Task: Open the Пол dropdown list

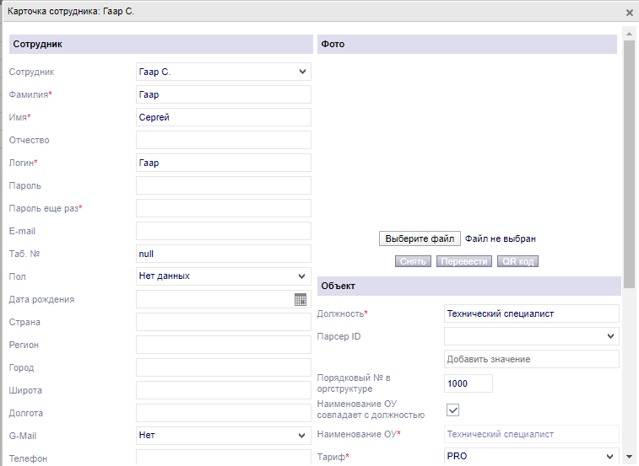Action: coord(223,276)
